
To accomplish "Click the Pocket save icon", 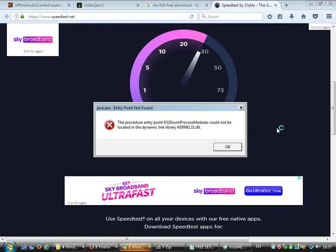I will (315, 16).
